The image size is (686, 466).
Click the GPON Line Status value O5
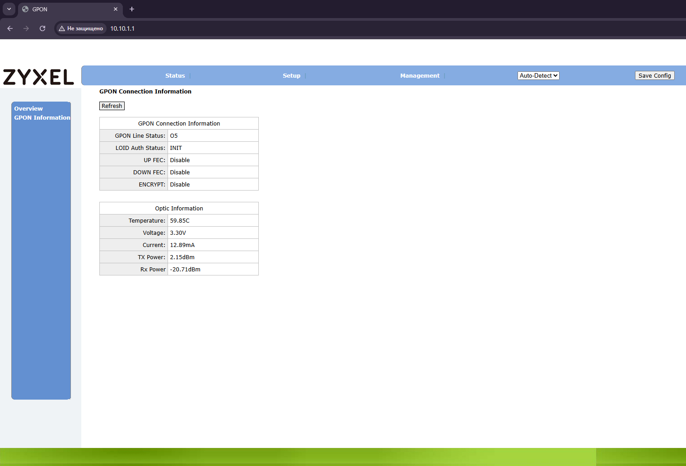[x=174, y=135]
